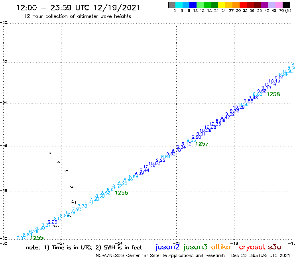The width and height of the screenshot is (295, 259).
Task: Click the orange swatch in the color legend
Action: pyautogui.click(x=236, y=5)
